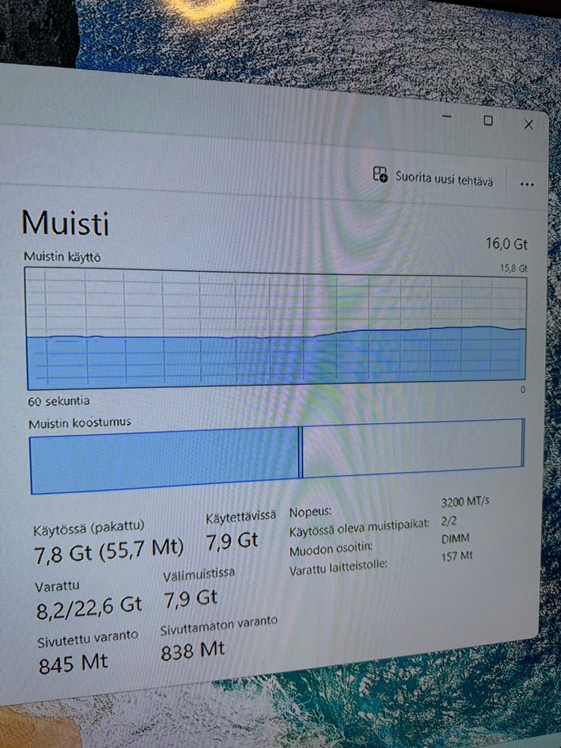Minimize the Task Manager window
The height and width of the screenshot is (748, 561).
click(x=447, y=117)
